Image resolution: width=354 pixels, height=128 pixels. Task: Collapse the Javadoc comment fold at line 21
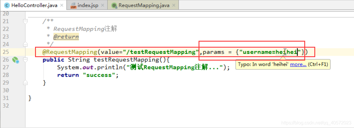25,21
